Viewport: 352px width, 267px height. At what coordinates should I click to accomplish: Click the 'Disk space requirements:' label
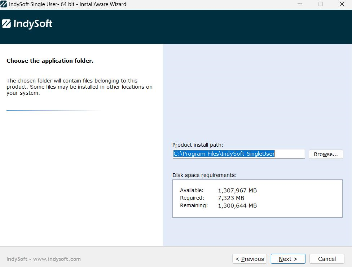(204, 175)
